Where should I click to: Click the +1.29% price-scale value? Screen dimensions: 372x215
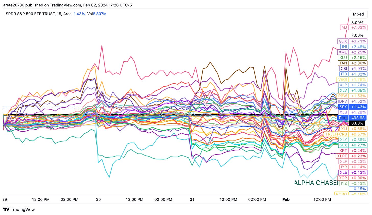(x=358, y=112)
